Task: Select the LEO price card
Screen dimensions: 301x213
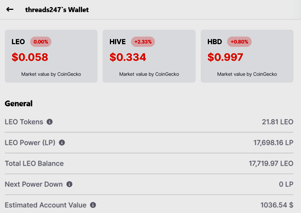Action: point(51,56)
